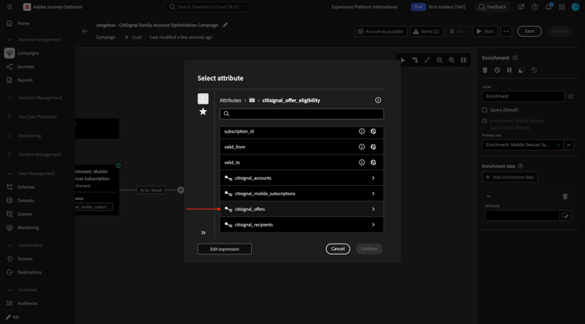Open the citisignal_mobile_subscriptions link
The height and width of the screenshot is (324, 585).
click(x=301, y=194)
